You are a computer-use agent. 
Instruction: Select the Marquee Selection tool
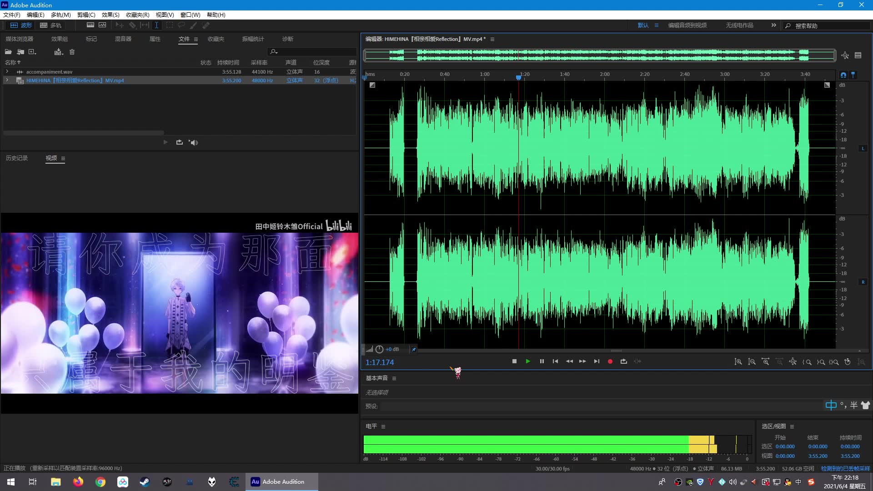[x=170, y=25]
